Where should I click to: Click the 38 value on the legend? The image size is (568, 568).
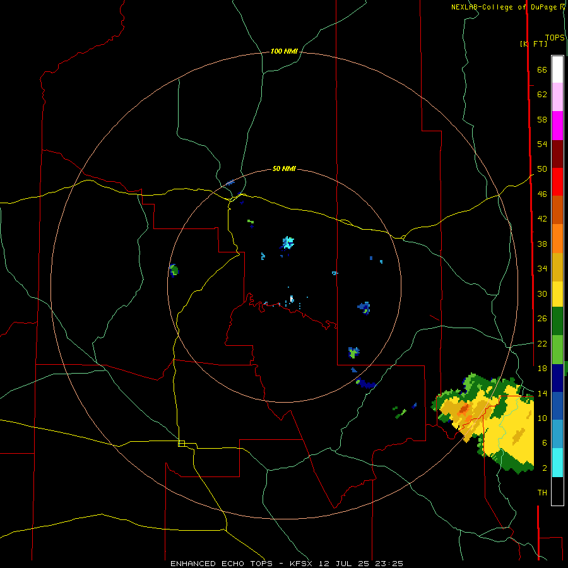[x=542, y=244]
